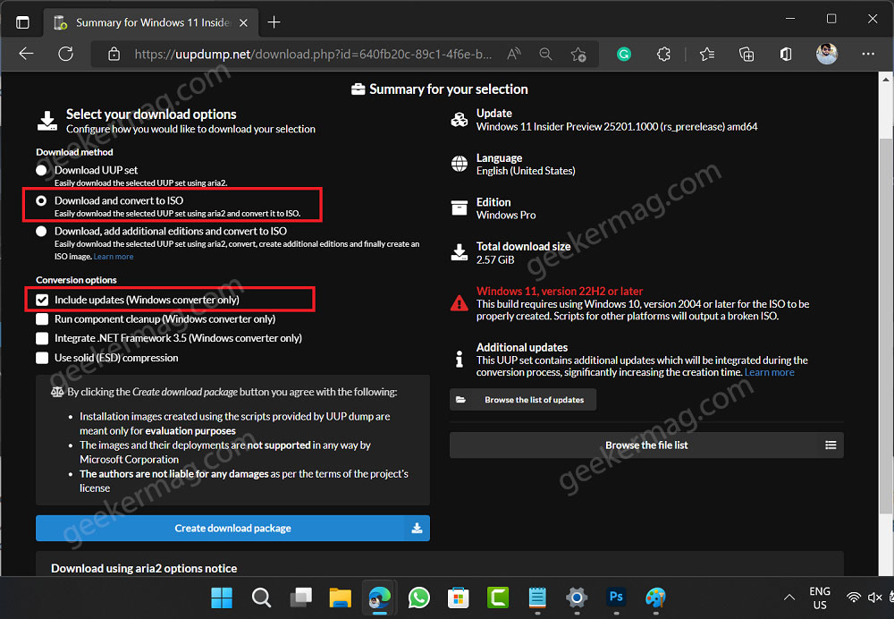
Task: Click Browse the list of updates
Action: coord(523,399)
